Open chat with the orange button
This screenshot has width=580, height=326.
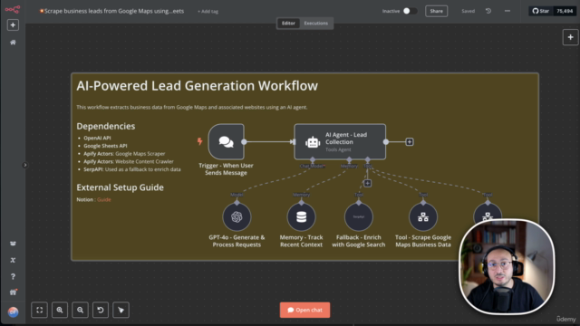[x=304, y=310]
